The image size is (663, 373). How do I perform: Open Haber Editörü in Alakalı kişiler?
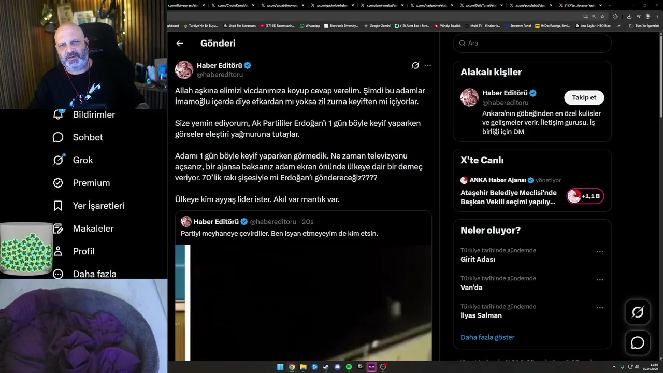pos(504,93)
